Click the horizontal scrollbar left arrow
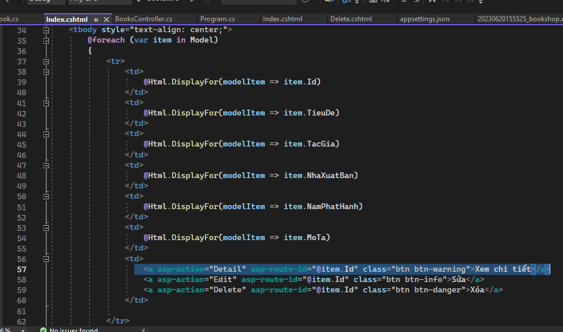563x332 pixels. point(144,330)
